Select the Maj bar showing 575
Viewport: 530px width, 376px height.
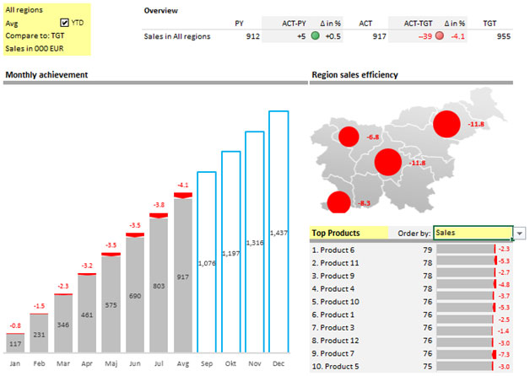111,303
